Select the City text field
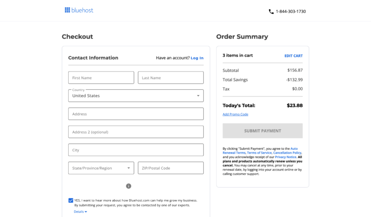 (x=136, y=150)
